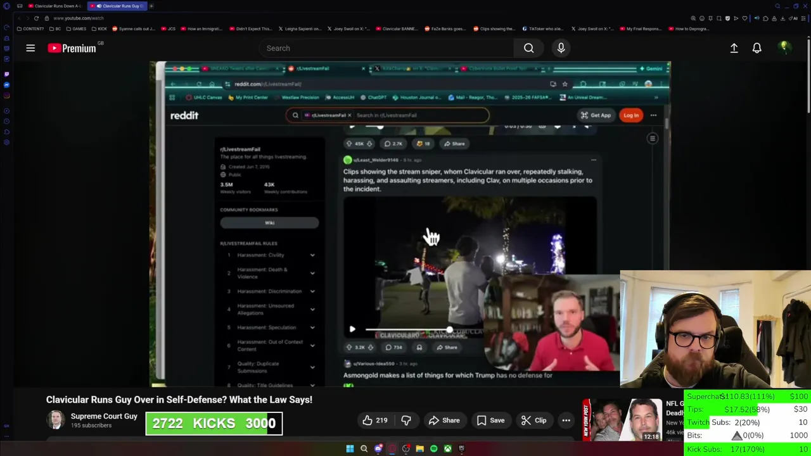Open File Explorer from the taskbar
The image size is (811, 456).
(419, 448)
